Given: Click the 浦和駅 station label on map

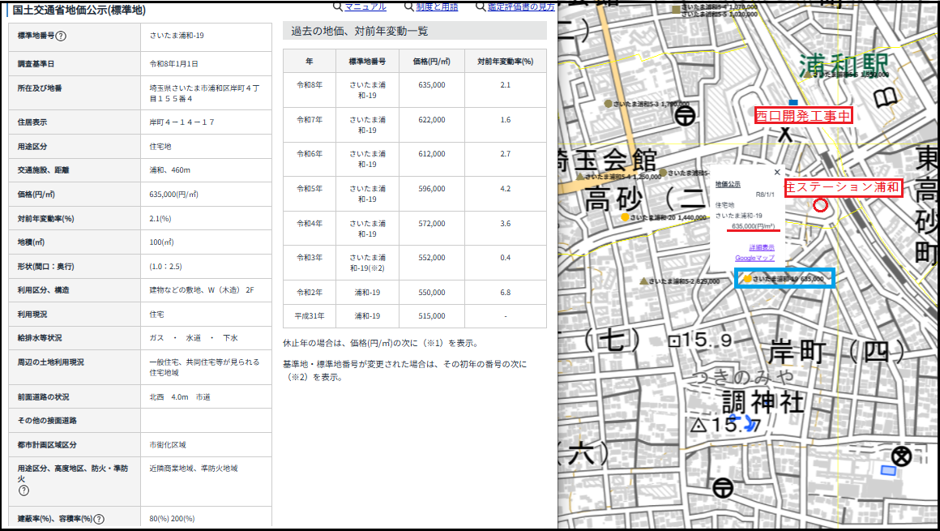Looking at the screenshot, I should pyautogui.click(x=843, y=63).
